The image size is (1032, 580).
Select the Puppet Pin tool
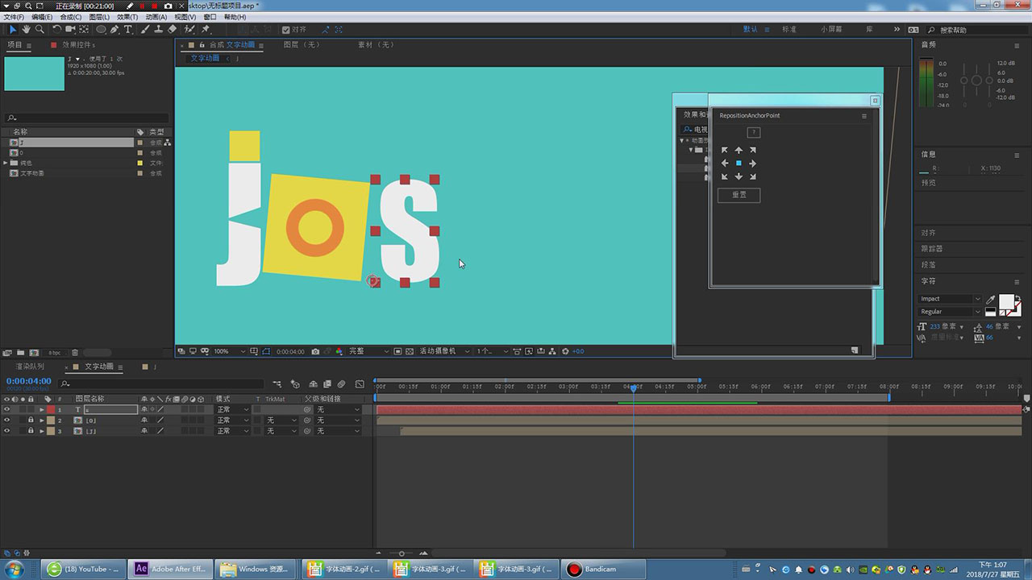click(x=206, y=30)
